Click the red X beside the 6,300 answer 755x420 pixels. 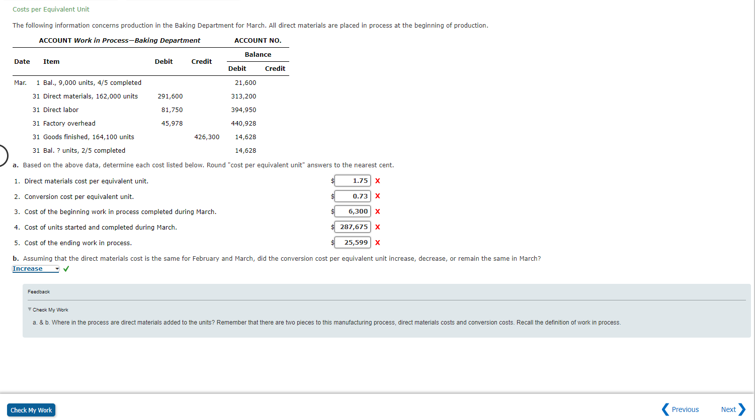pyautogui.click(x=377, y=212)
